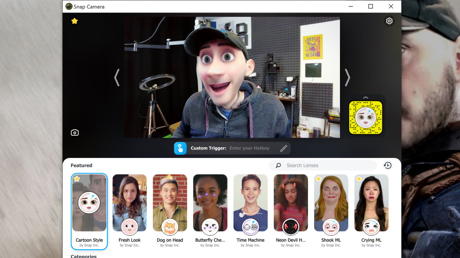460x258 pixels.
Task: Go to previous lens with left arrow
Action: point(116,77)
